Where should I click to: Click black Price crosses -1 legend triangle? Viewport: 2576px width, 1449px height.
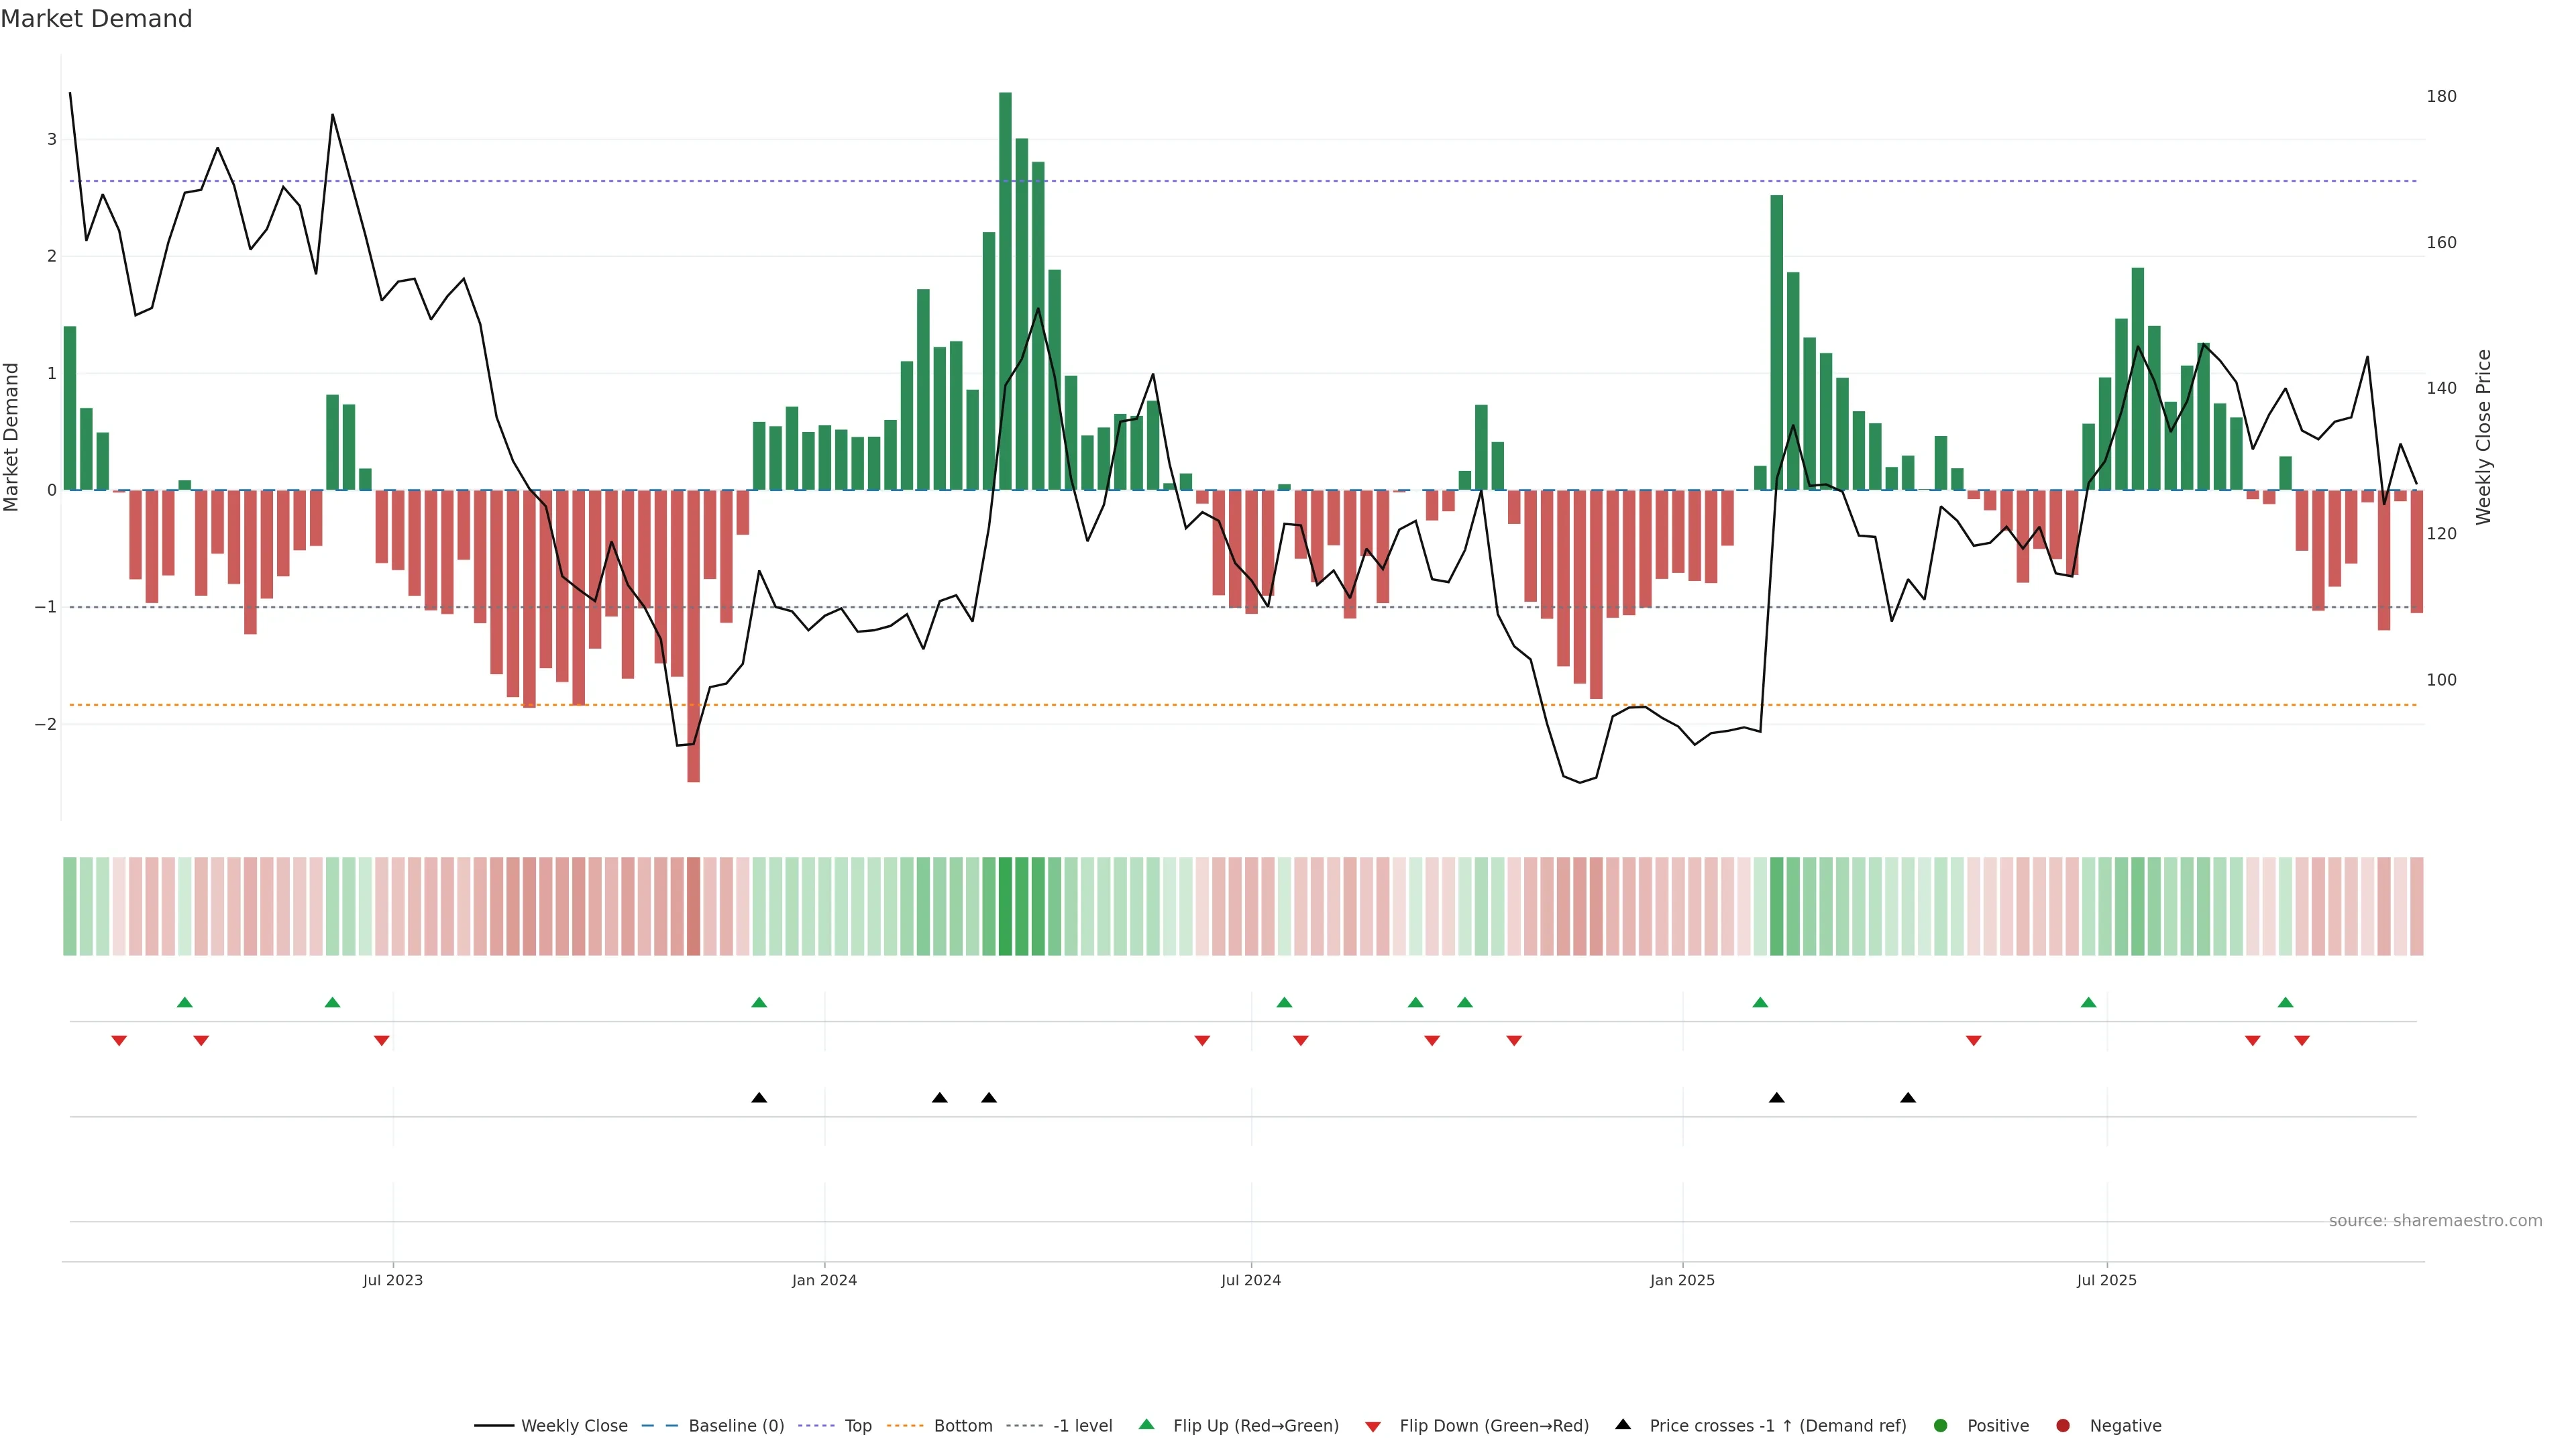coord(1623,1425)
